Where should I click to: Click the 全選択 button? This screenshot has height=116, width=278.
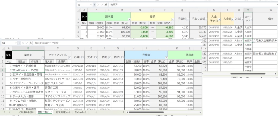click(62, 62)
